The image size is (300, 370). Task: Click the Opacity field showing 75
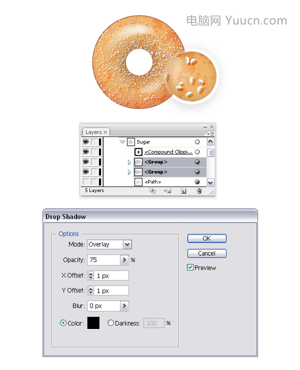[x=103, y=260]
